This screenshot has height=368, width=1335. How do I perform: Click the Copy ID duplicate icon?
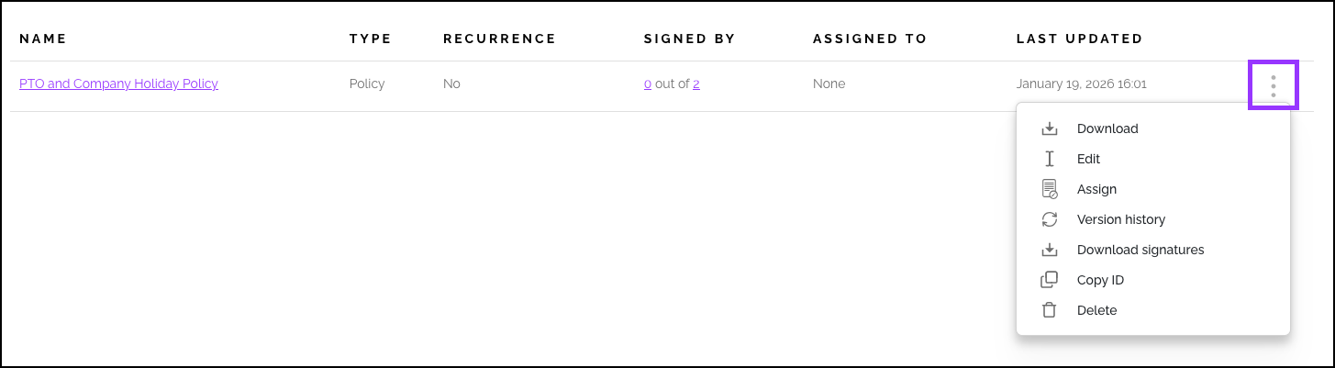coord(1050,280)
